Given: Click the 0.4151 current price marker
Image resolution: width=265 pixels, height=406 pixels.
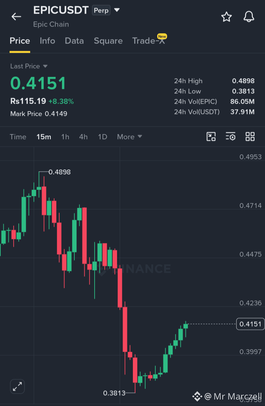Looking at the screenshot, I should 250,324.
